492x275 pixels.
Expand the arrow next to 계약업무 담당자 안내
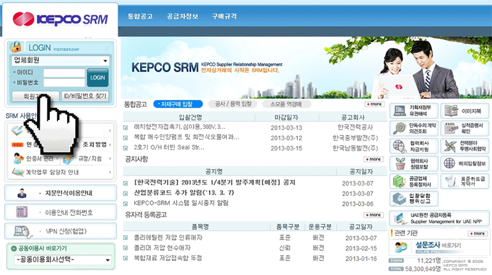pyautogui.click(x=110, y=172)
